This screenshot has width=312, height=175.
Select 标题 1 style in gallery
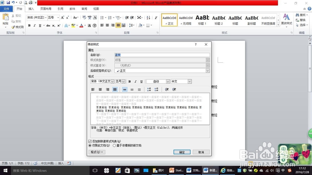click(202, 20)
